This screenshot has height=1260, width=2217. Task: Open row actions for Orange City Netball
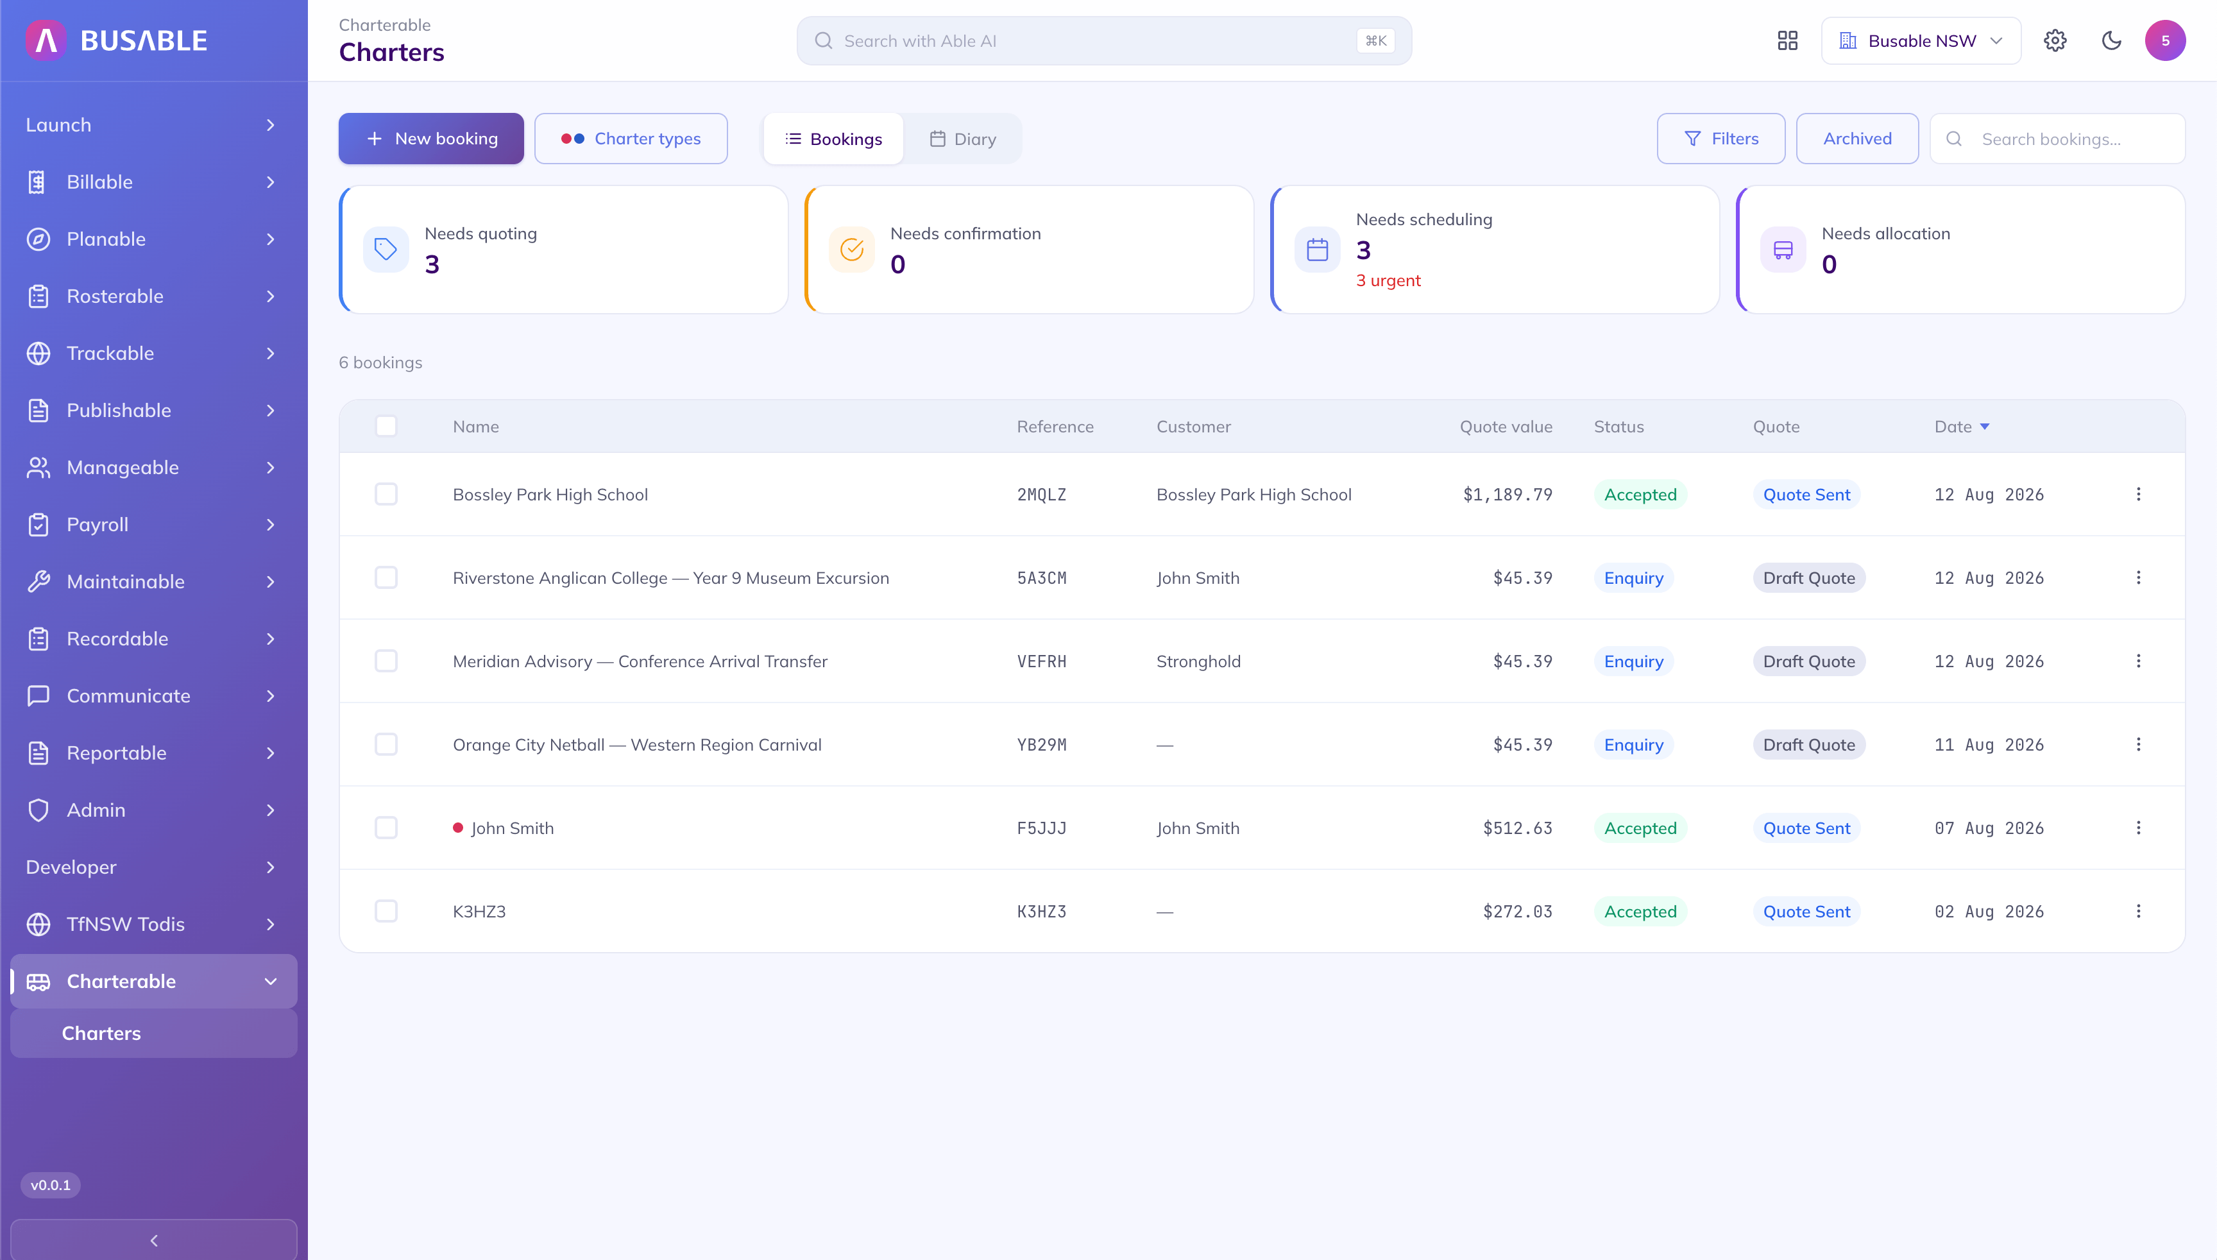(2137, 744)
